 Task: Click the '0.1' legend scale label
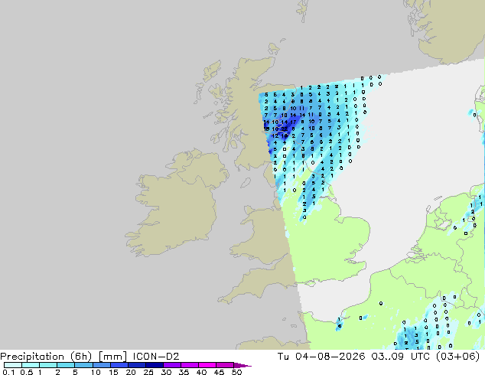click(x=8, y=372)
